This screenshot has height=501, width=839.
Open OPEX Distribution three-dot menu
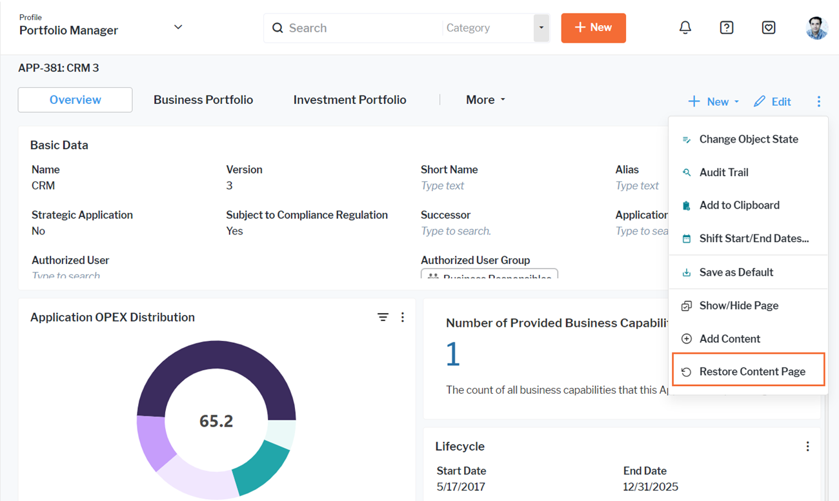pos(403,317)
